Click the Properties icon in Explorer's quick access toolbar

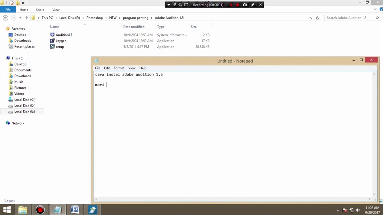pos(12,3)
